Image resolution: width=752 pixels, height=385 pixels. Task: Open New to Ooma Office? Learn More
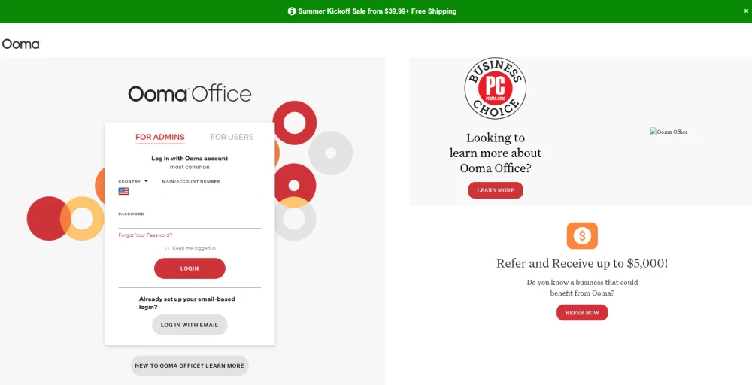[x=190, y=365]
